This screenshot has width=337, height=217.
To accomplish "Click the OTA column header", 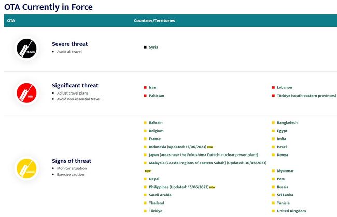I will [11, 21].
